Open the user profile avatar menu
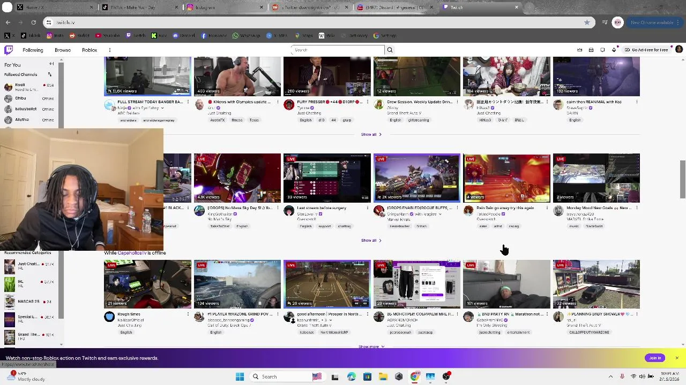Screen dimensions: 686x385 (679, 50)
